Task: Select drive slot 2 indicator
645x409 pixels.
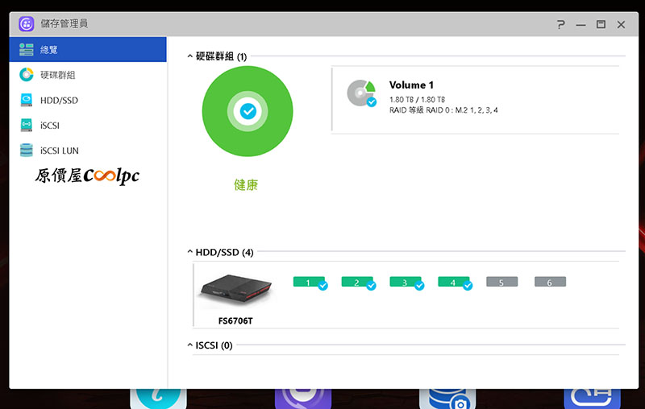Action: click(x=358, y=283)
